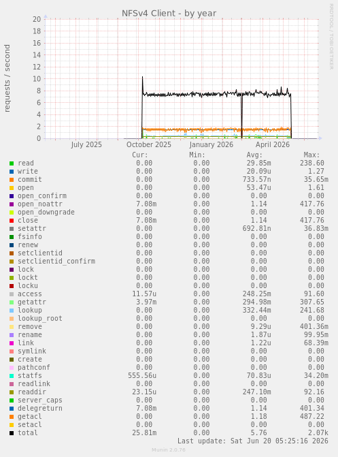Click the red close legend swatch
338x457 pixels.
[x=12, y=221]
